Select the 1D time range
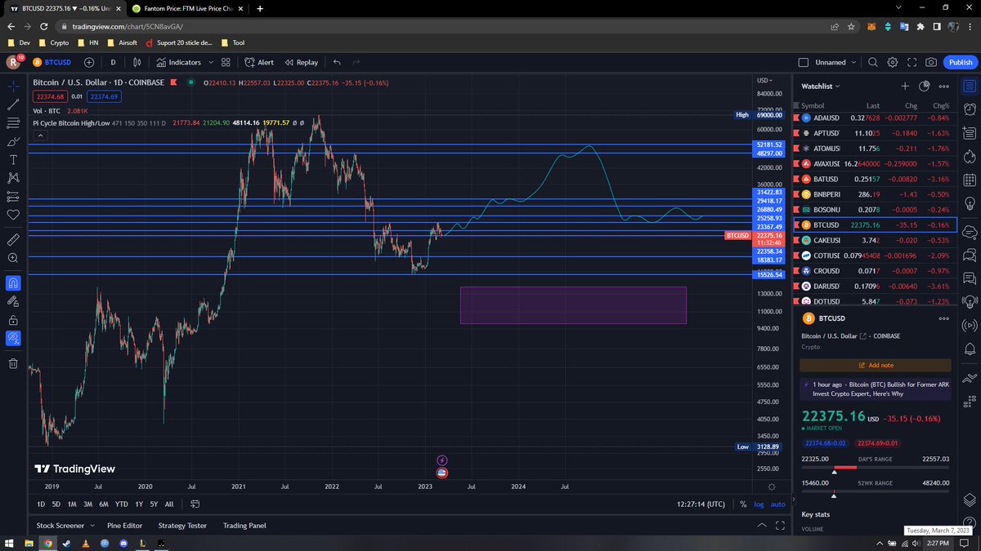Viewport: 981px width, 551px height. pos(41,504)
